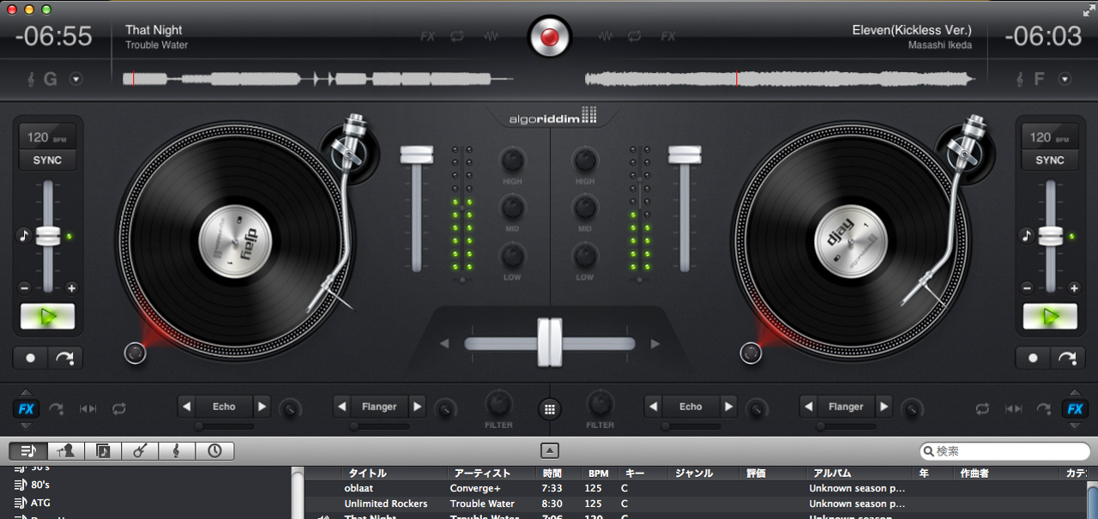This screenshot has width=1098, height=519.
Task: Click the left deck MID EQ knob
Action: point(513,208)
